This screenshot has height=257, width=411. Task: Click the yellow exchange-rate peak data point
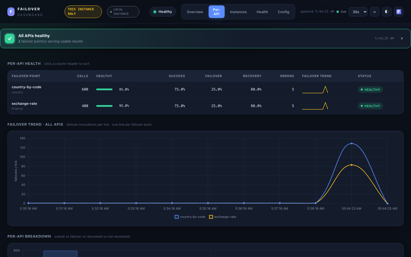(x=352, y=165)
